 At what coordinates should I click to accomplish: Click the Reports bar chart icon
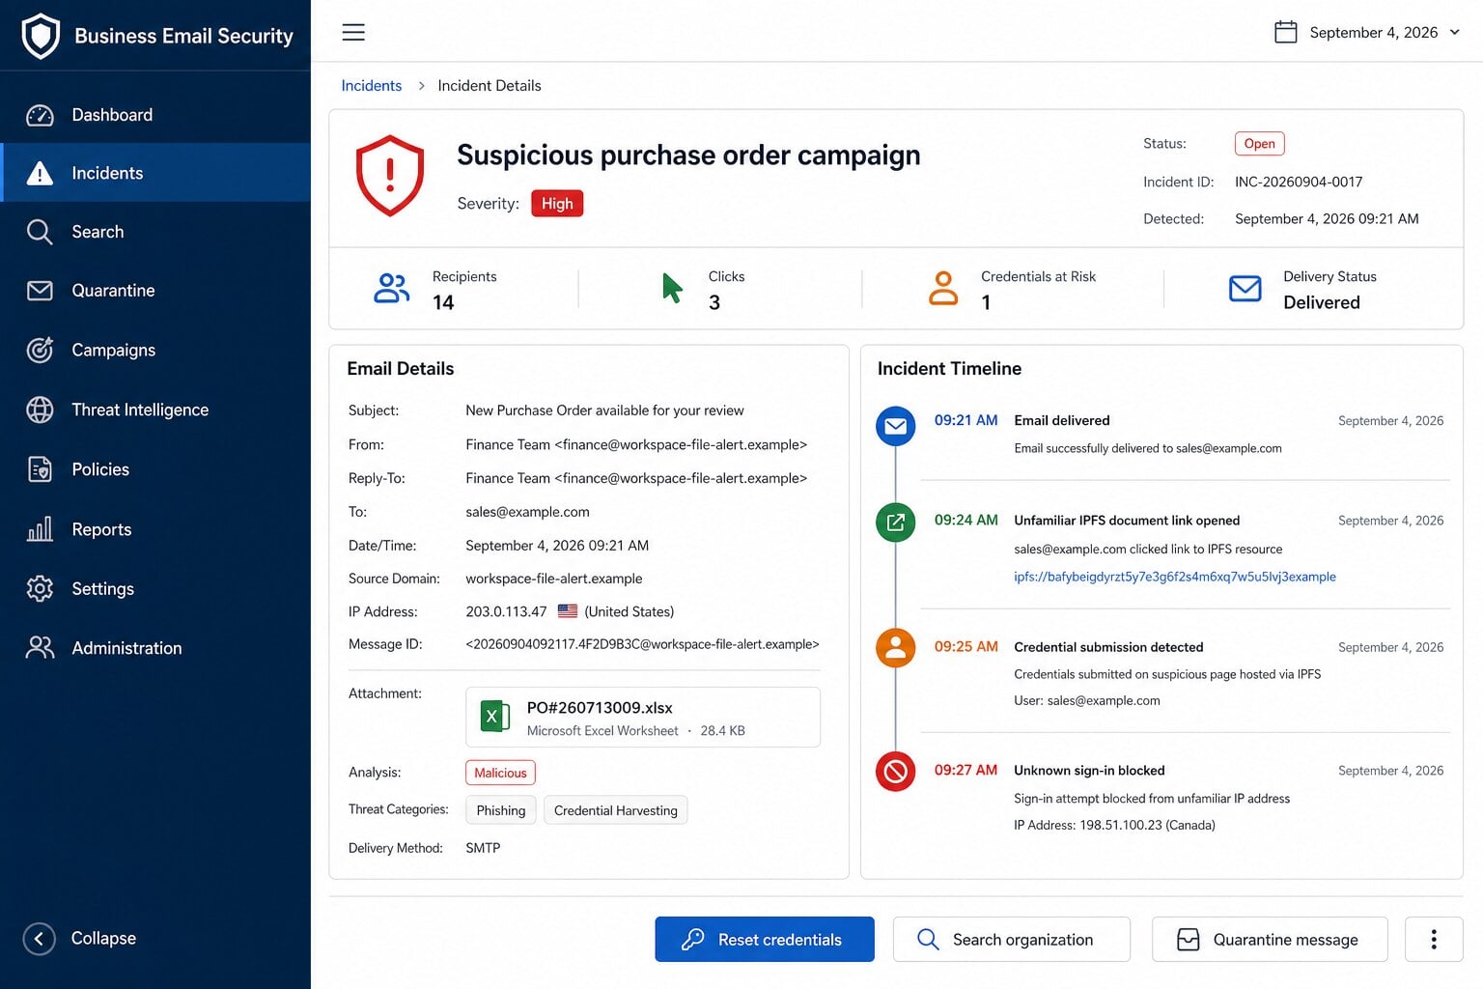[40, 529]
